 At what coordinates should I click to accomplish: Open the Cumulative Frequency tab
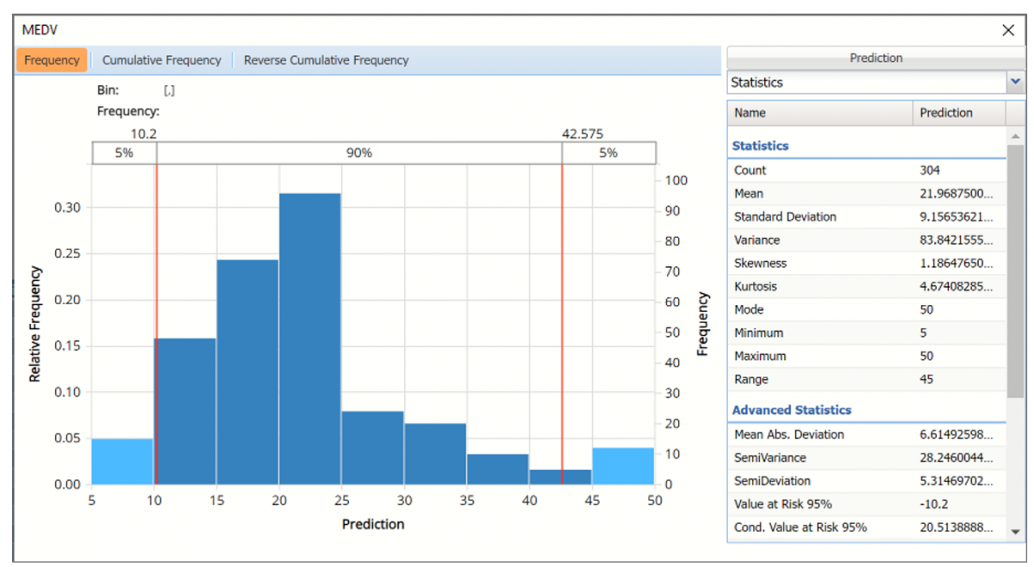(x=161, y=60)
